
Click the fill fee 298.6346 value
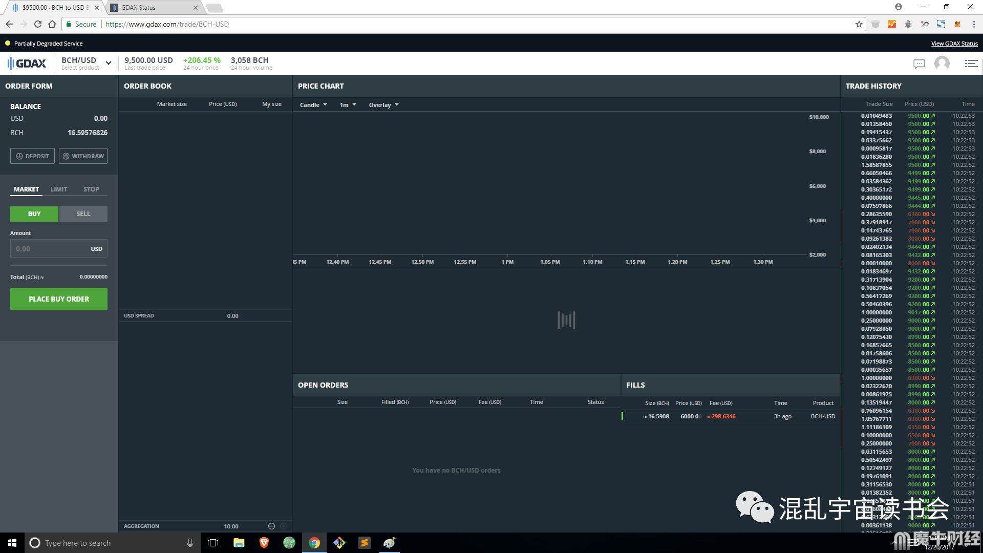(721, 416)
